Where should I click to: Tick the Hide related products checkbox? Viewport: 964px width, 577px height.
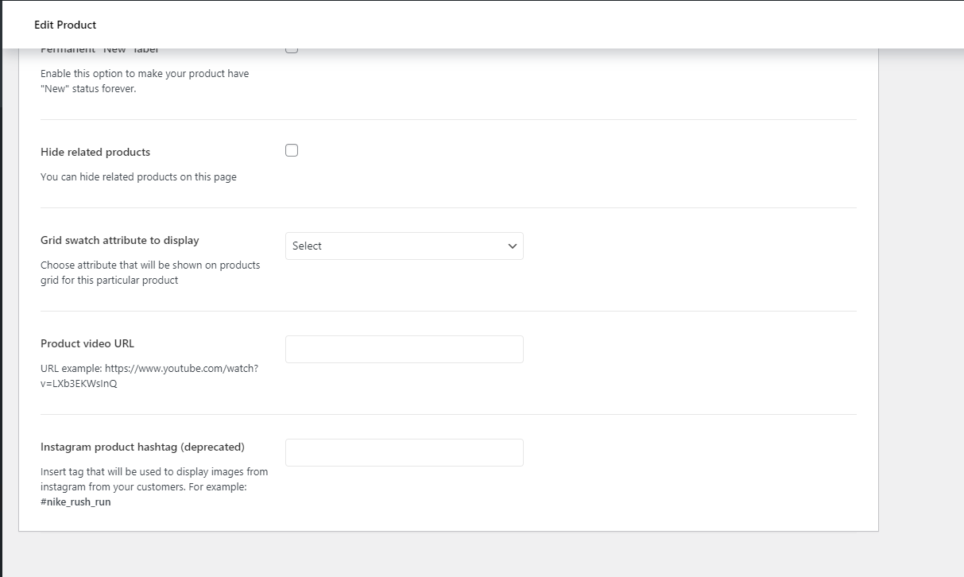click(x=292, y=151)
